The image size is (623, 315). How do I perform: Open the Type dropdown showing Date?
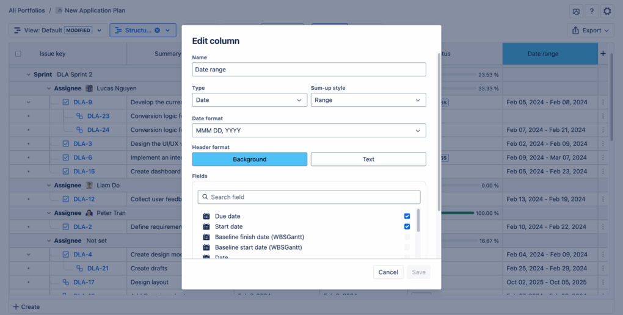pyautogui.click(x=250, y=100)
